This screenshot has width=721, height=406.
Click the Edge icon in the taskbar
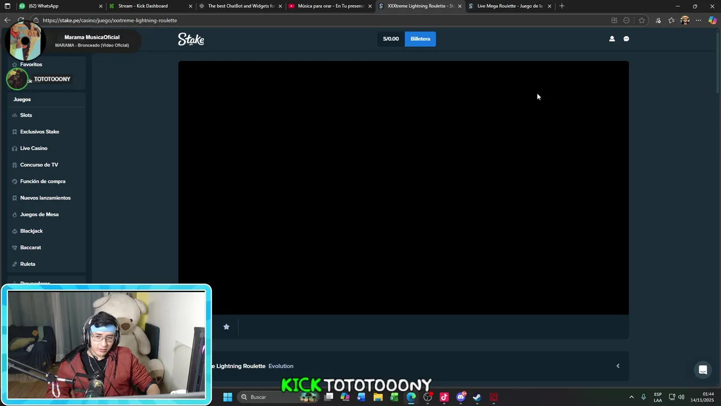[411, 397]
